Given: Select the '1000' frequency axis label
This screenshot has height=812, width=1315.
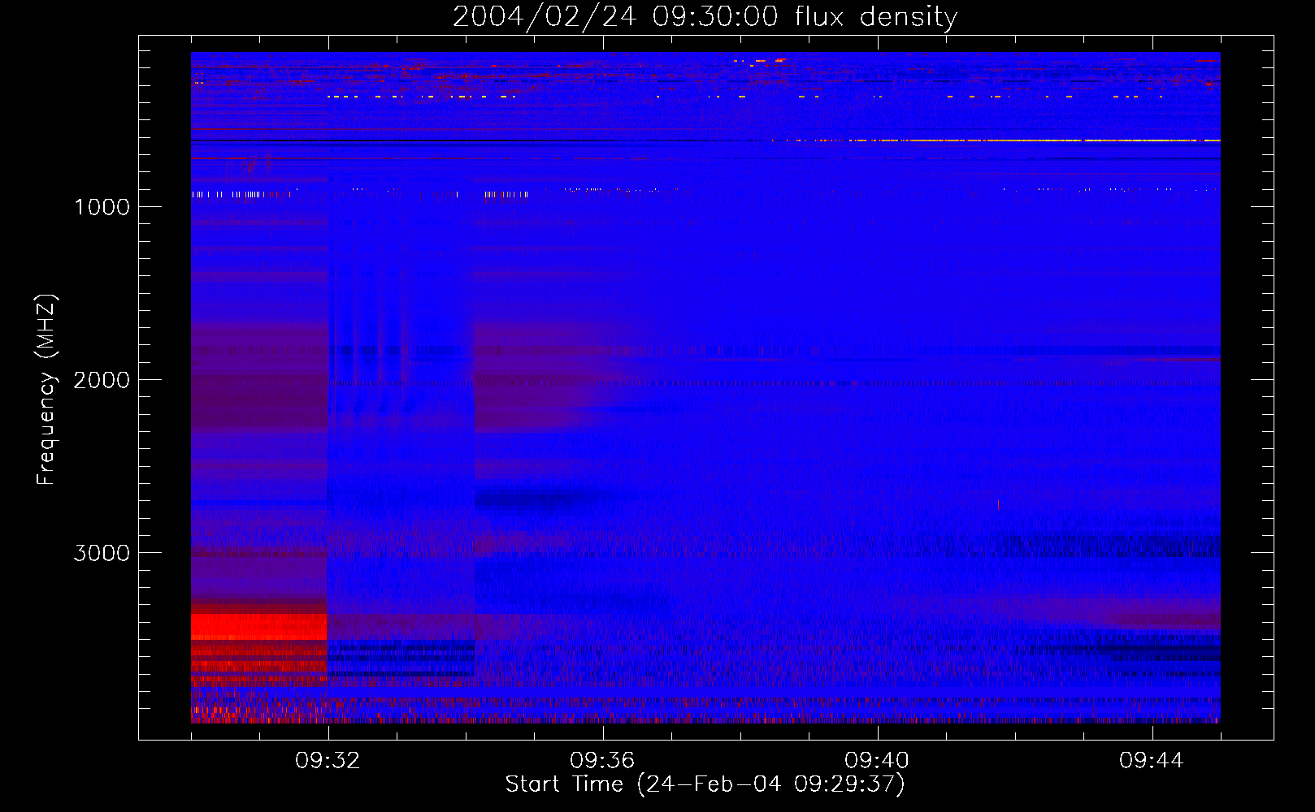Looking at the screenshot, I should [x=102, y=207].
